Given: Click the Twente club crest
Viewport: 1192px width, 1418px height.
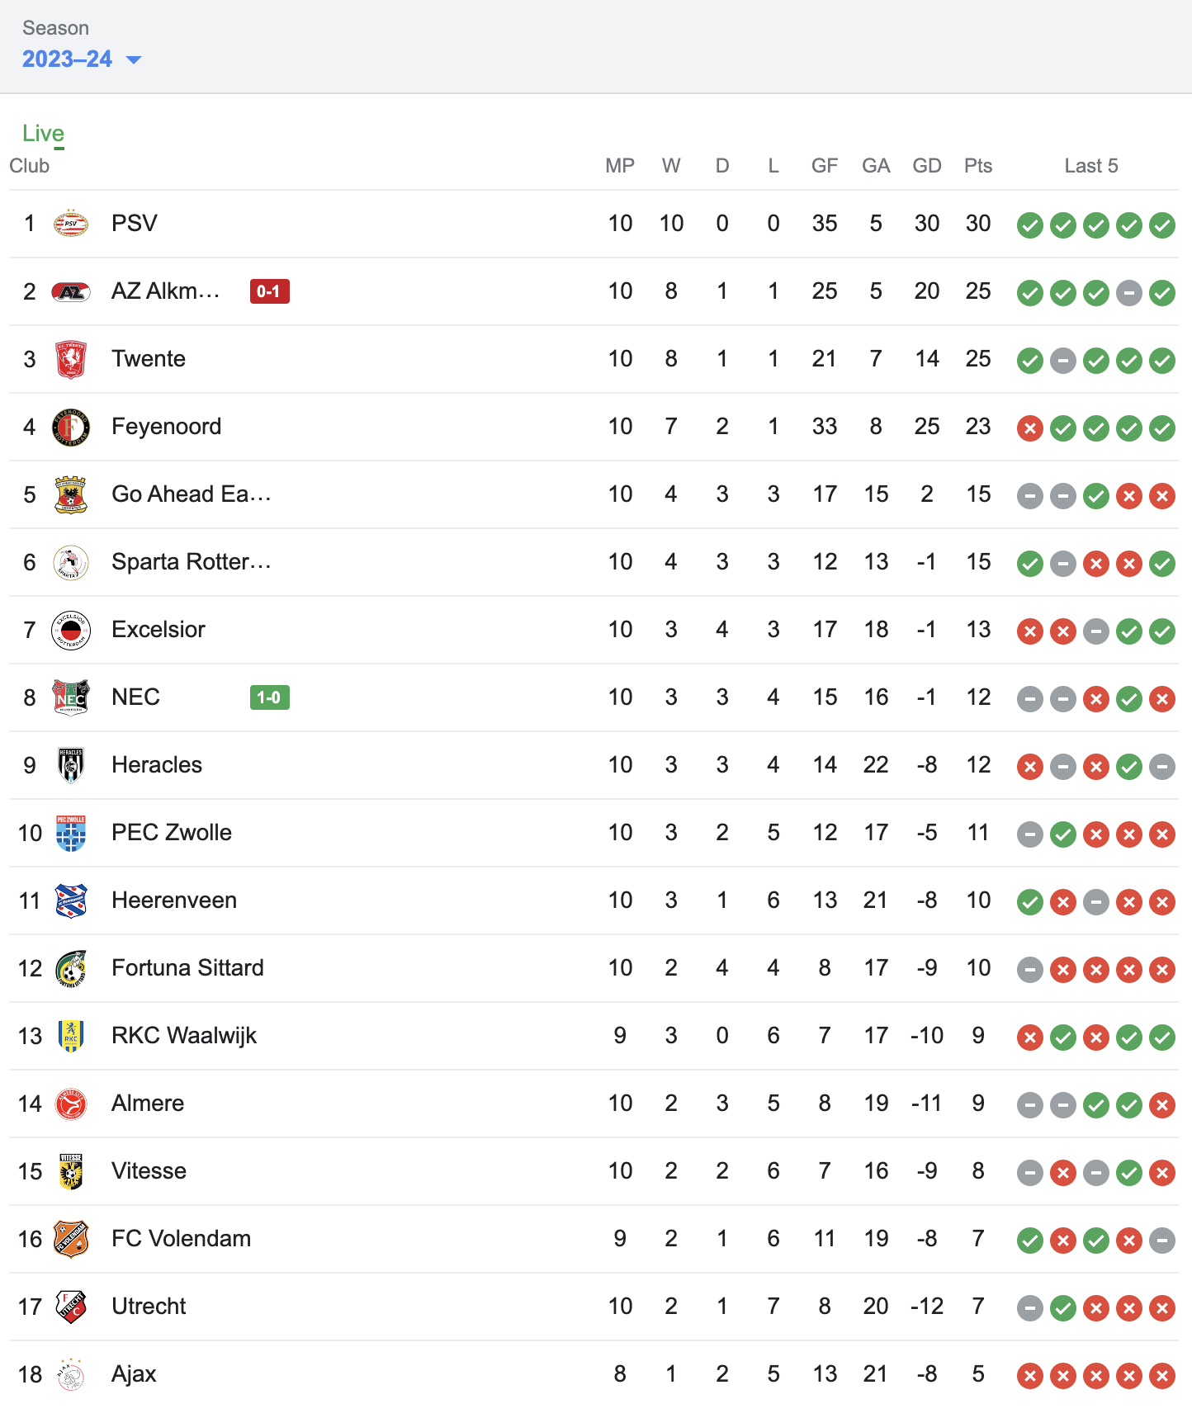Looking at the screenshot, I should coord(71,359).
